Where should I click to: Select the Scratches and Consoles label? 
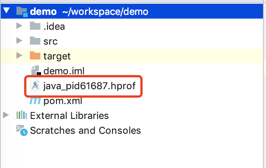(85, 130)
